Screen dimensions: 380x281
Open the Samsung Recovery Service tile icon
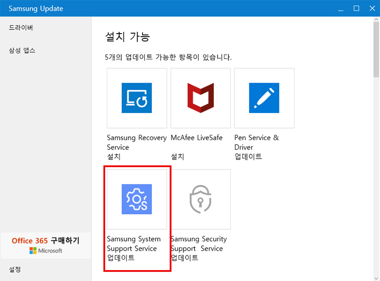pyautogui.click(x=137, y=98)
